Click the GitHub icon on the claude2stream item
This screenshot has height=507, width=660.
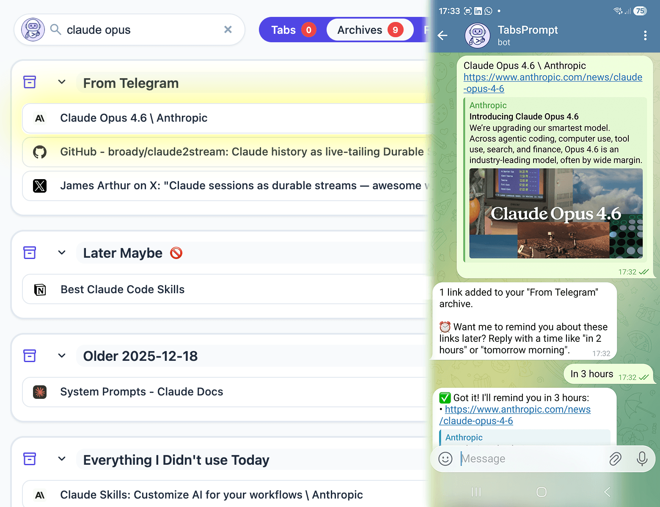(x=39, y=152)
